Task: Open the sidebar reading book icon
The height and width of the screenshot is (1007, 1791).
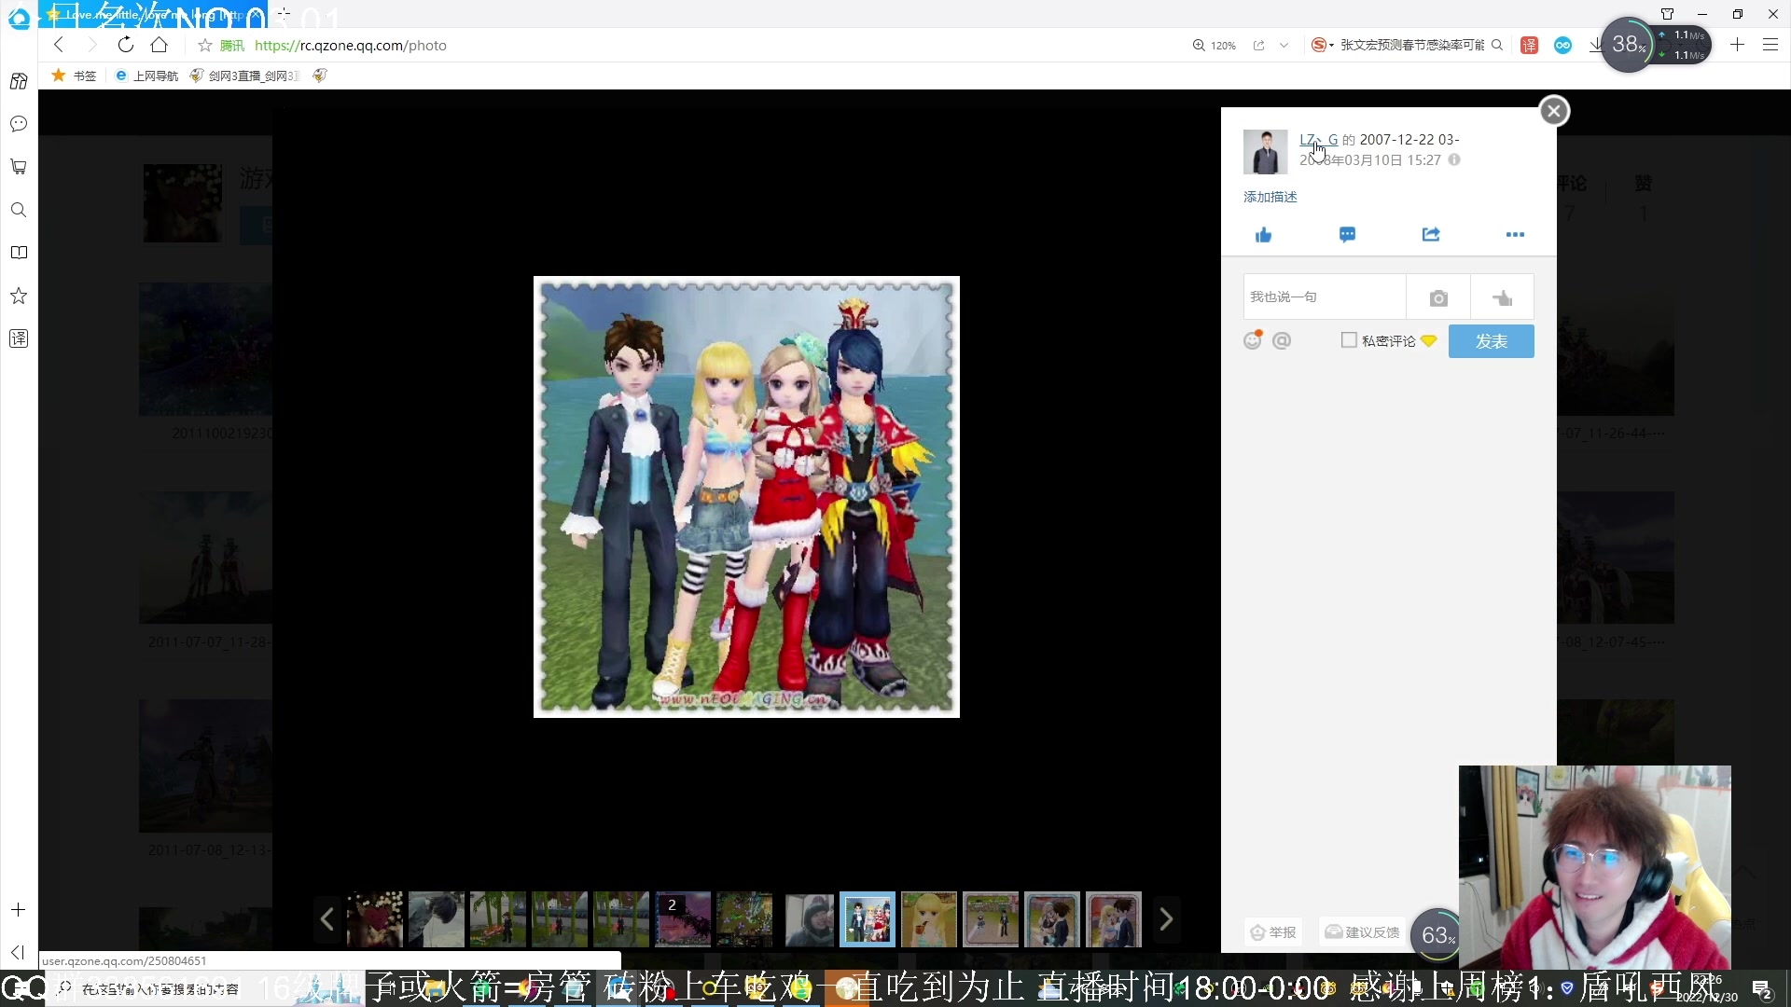Action: click(19, 253)
